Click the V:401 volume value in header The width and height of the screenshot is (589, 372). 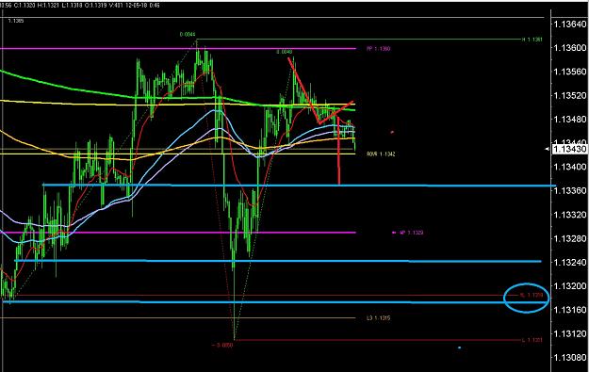point(116,6)
